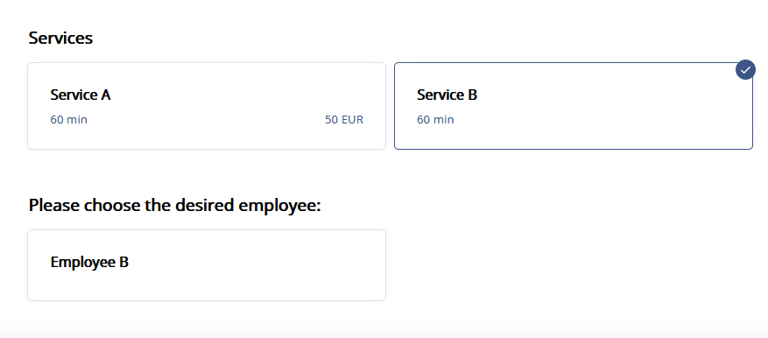This screenshot has height=338, width=768.
Task: Click blank right area inside Employee B card
Action: click(x=270, y=265)
